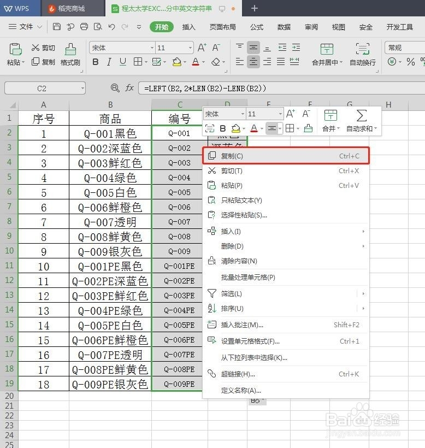Switch to the 页面布局 ribbon tab

pyautogui.click(x=223, y=27)
